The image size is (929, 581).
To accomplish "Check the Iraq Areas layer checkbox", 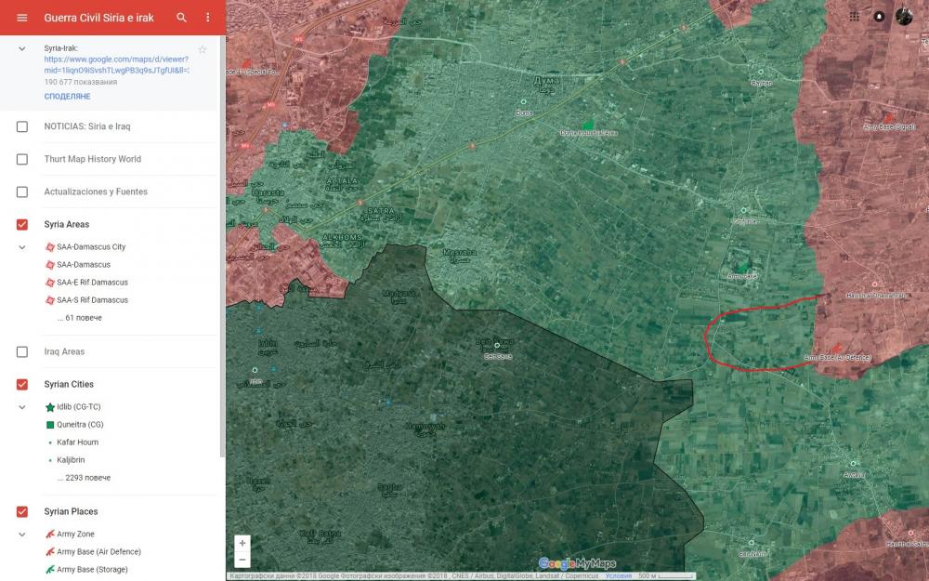I will (22, 351).
